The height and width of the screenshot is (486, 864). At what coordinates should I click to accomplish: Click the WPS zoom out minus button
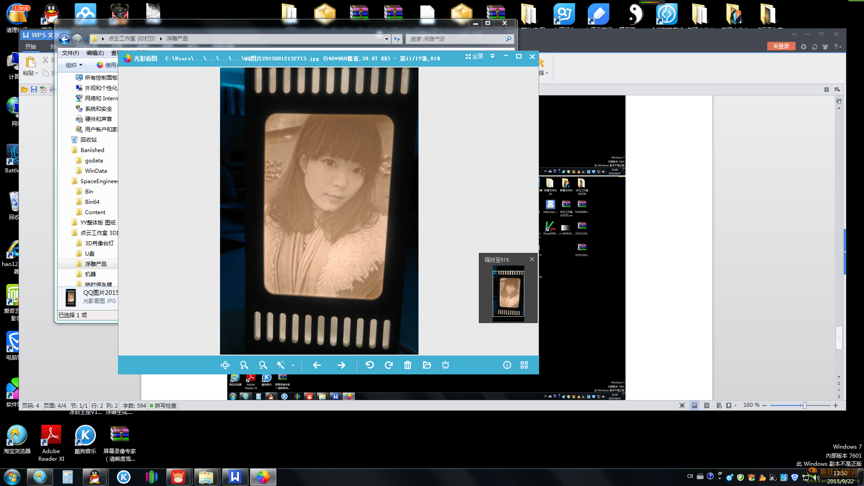click(x=765, y=405)
